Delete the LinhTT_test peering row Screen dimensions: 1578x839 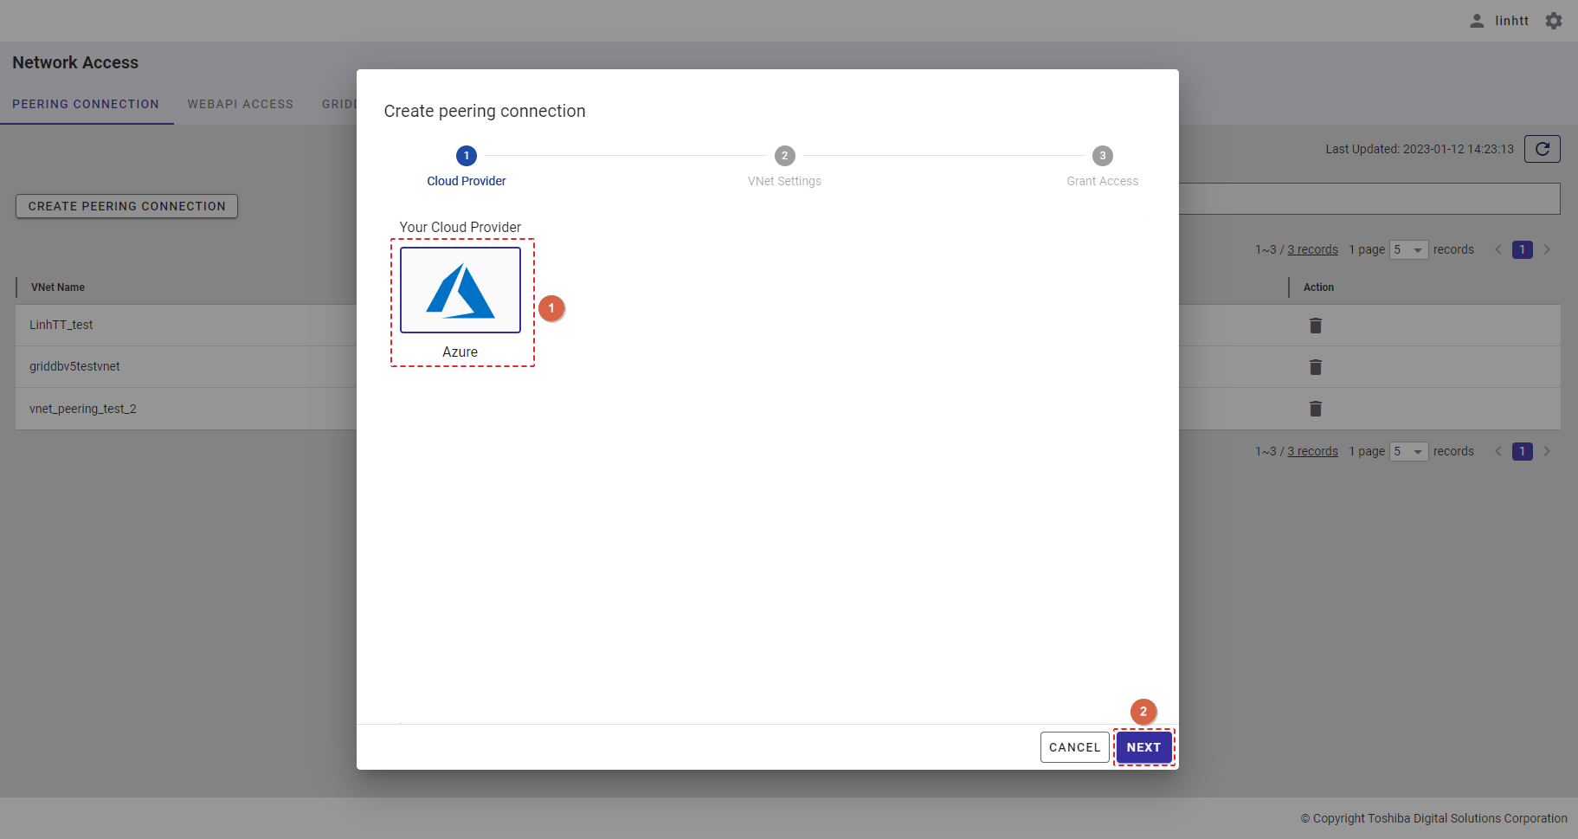pos(1315,326)
